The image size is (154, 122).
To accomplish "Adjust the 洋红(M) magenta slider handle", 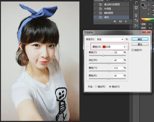I will (x=109, y=63).
